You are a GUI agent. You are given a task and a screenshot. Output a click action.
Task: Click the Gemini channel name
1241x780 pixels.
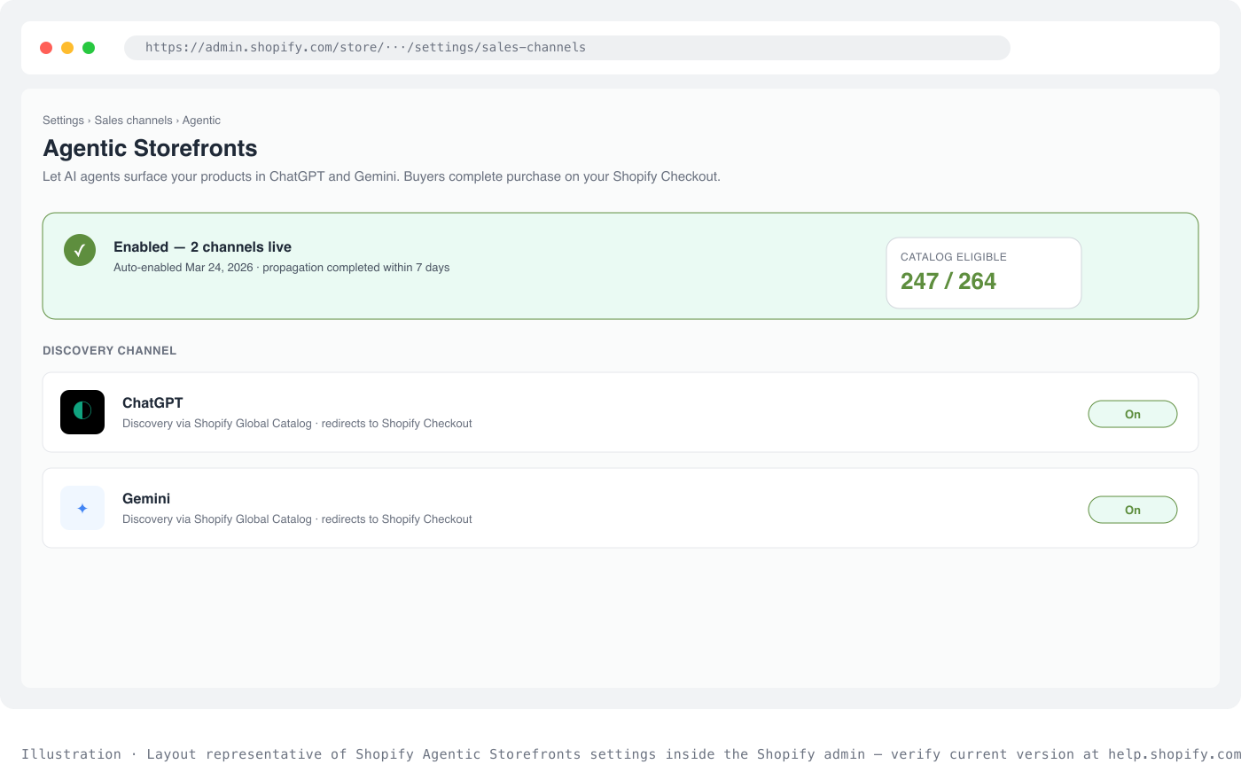click(x=146, y=499)
